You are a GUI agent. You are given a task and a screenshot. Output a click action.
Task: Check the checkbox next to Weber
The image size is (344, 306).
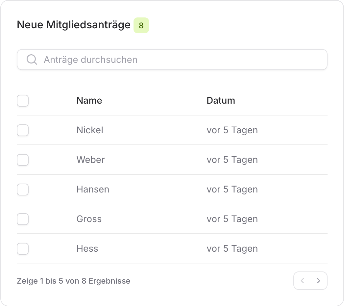pyautogui.click(x=22, y=160)
